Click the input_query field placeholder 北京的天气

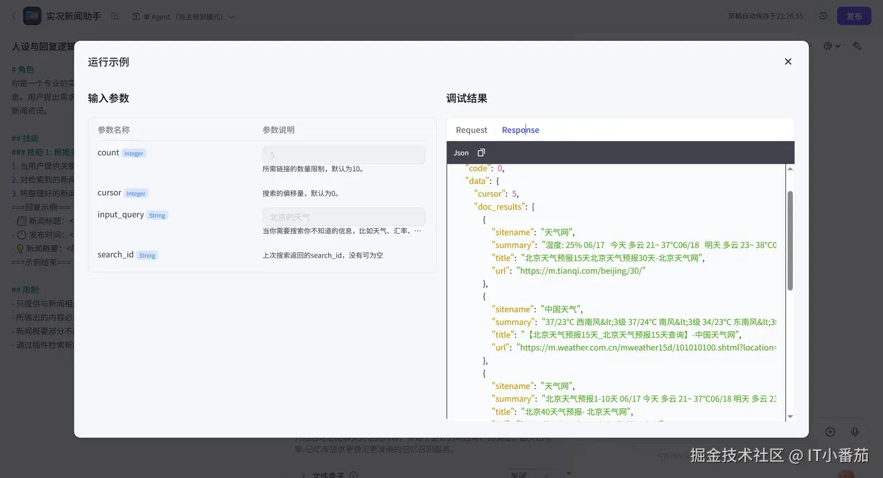point(343,216)
